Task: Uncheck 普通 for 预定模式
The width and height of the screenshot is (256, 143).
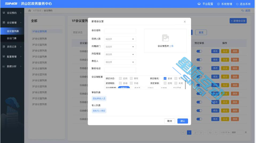Action: coord(165,78)
